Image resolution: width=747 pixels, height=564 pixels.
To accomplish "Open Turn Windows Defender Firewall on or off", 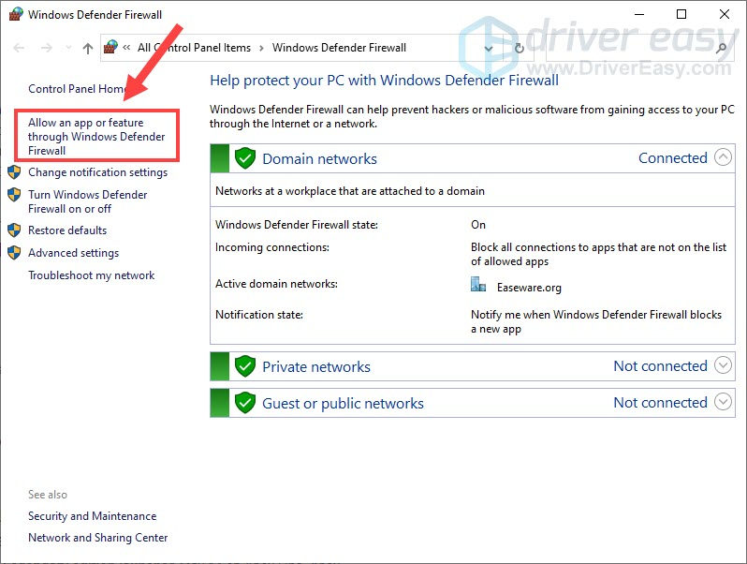I will tap(88, 201).
